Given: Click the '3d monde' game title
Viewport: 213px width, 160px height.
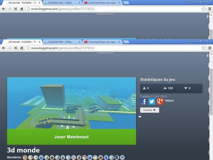Looking at the screenshot, I should point(23,150).
